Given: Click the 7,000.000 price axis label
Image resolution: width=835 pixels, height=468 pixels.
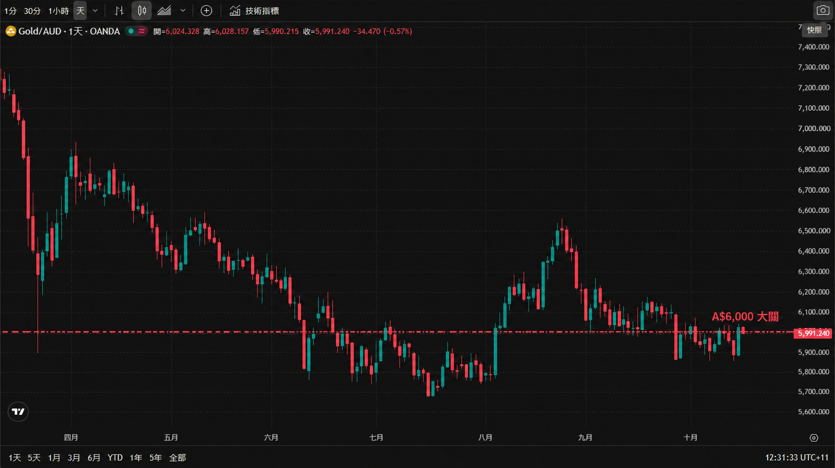Looking at the screenshot, I should tap(814, 129).
